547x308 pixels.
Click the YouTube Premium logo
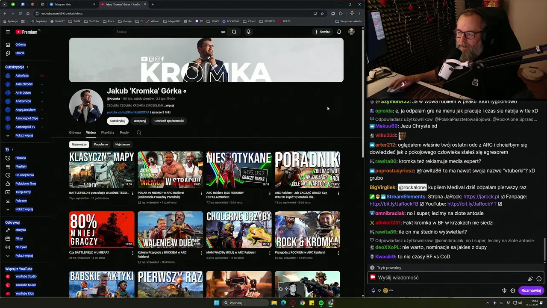click(26, 32)
